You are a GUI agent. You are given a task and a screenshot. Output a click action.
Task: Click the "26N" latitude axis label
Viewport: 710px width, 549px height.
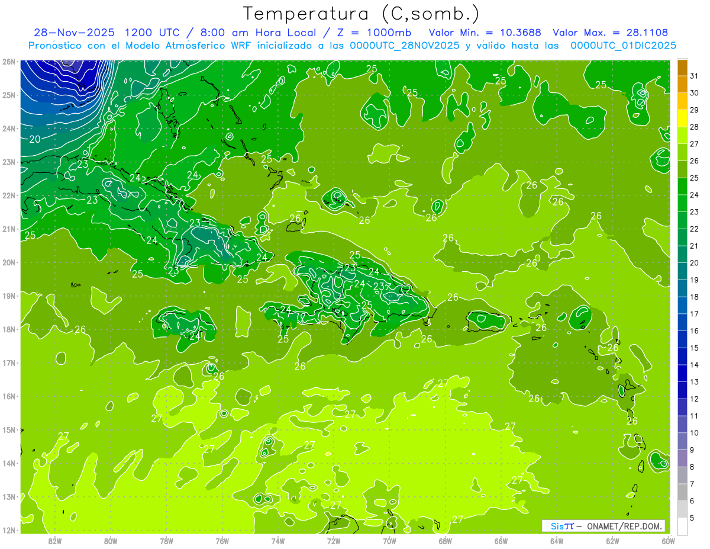tap(8, 62)
